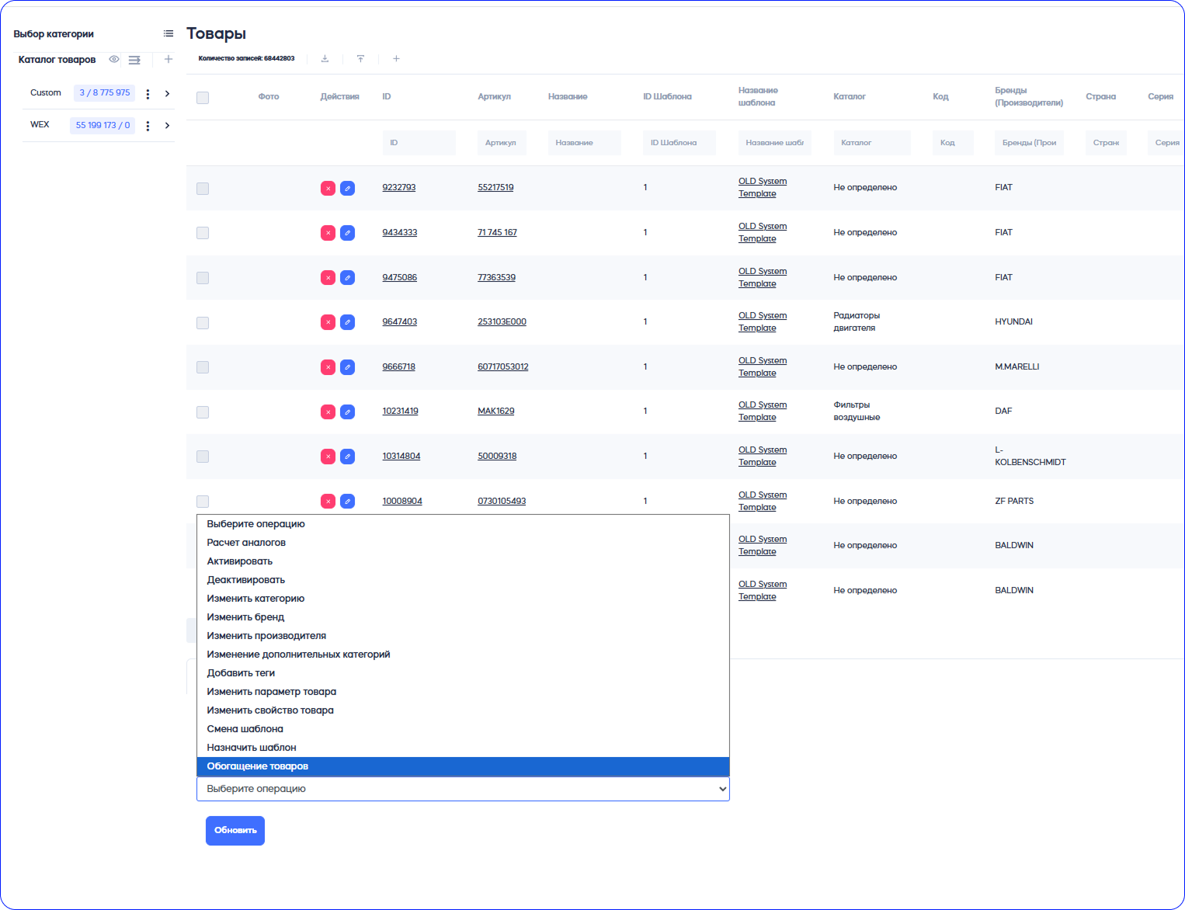Expand the Custom catalog chevron
The image size is (1185, 910).
pos(167,94)
